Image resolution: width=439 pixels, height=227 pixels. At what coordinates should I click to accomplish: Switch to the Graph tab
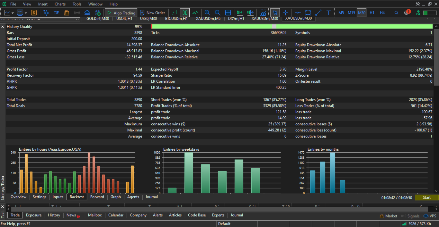pyautogui.click(x=116, y=197)
